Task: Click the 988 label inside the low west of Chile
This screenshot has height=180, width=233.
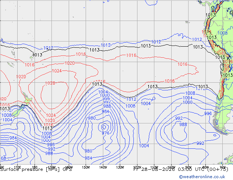Action: (x=183, y=124)
